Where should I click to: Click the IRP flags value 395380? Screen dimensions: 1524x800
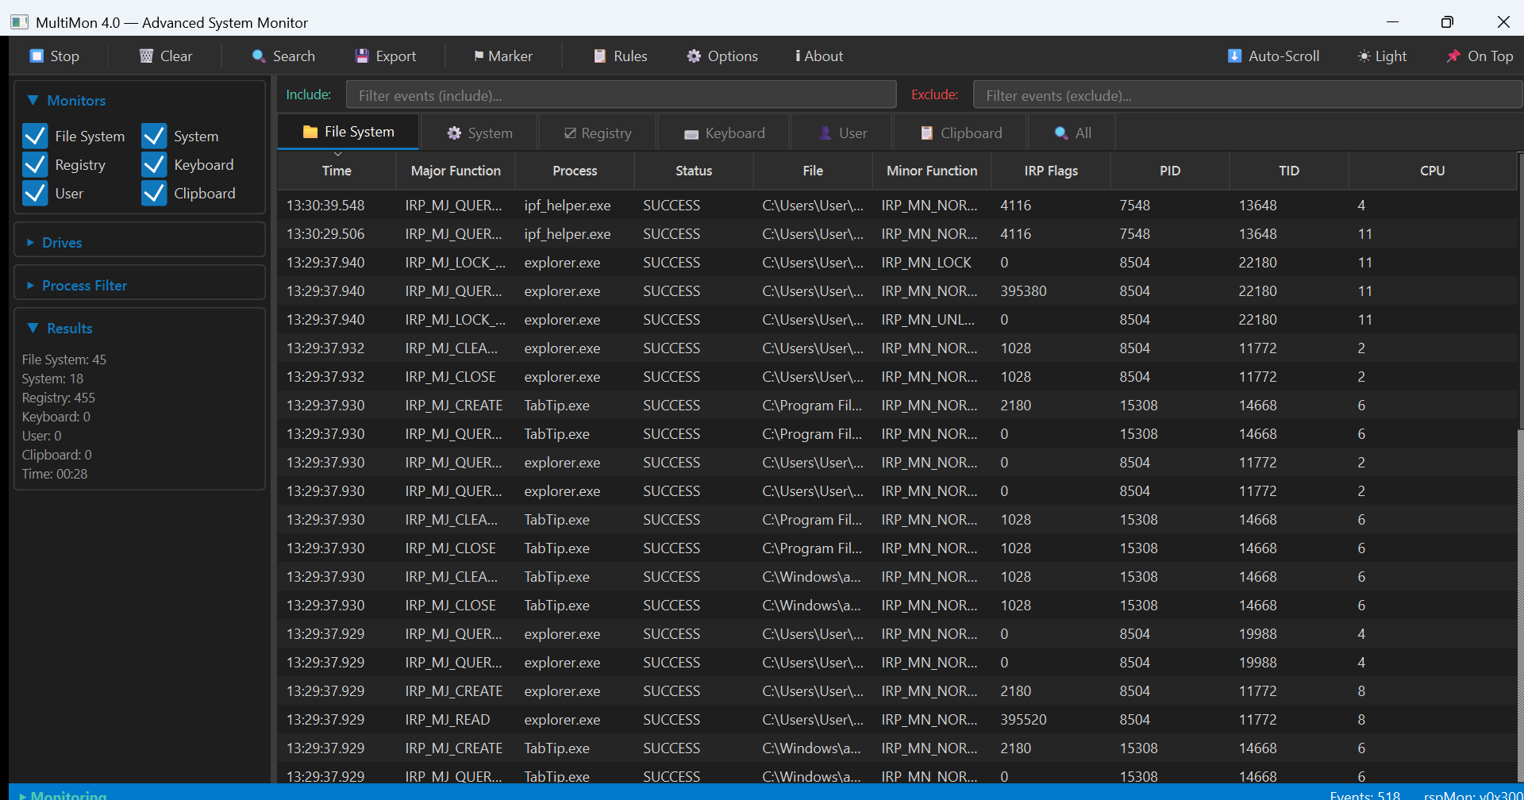tap(1023, 291)
